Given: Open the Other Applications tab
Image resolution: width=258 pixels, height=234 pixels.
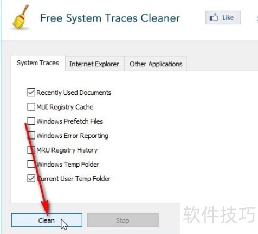Looking at the screenshot, I should 156,64.
